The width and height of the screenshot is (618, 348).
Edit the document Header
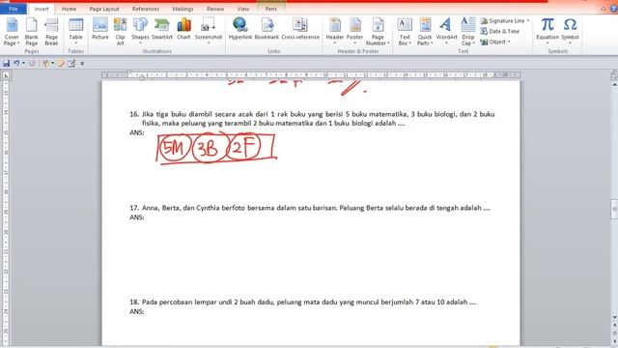(335, 31)
